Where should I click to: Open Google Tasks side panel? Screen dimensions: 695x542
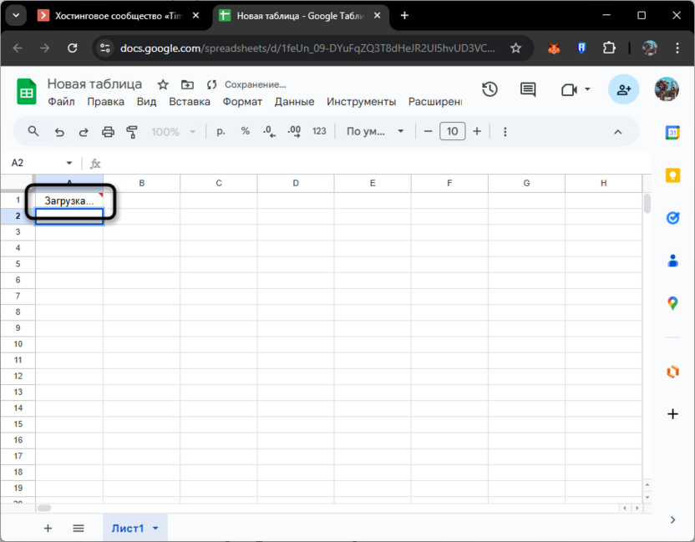672,218
